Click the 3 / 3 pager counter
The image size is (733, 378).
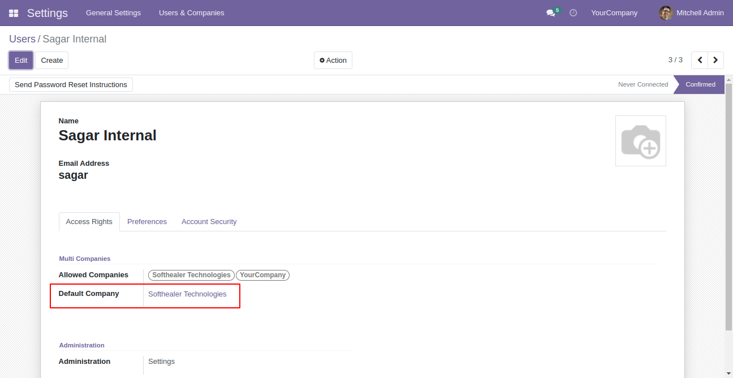[675, 60]
